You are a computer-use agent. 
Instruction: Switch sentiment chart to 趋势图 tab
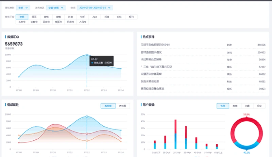(x=108, y=106)
